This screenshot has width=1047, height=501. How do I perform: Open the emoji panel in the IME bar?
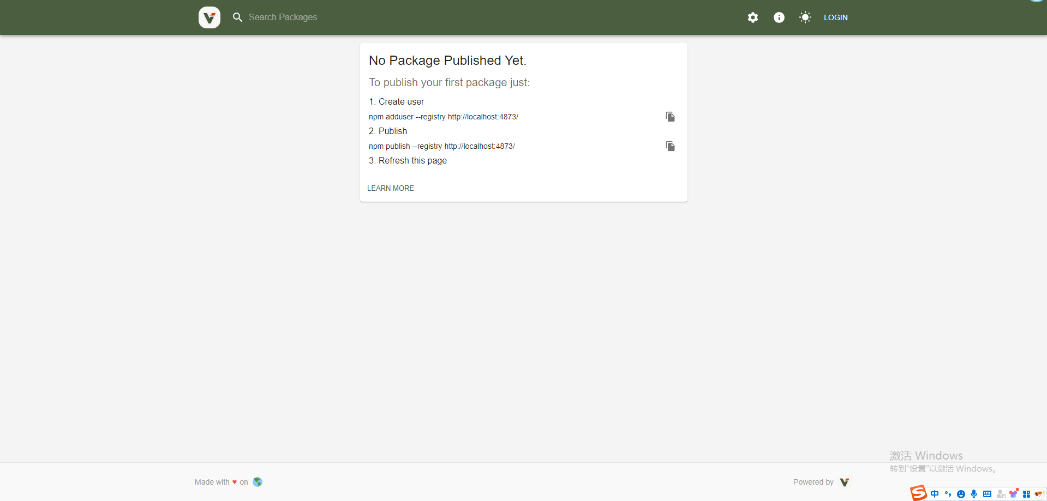tap(961, 494)
